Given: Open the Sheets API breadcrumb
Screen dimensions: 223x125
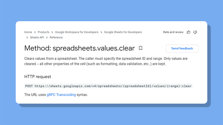Looking at the screenshot, I should pyautogui.click(x=37, y=37).
